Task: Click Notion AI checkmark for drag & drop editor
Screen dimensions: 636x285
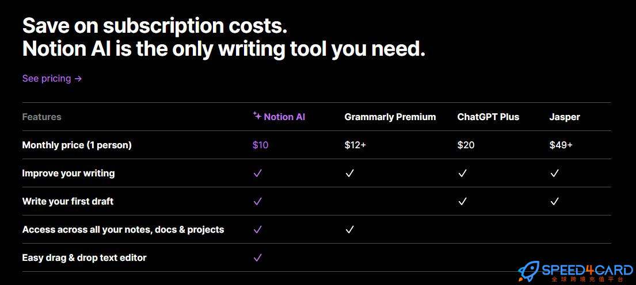Action: 257,257
